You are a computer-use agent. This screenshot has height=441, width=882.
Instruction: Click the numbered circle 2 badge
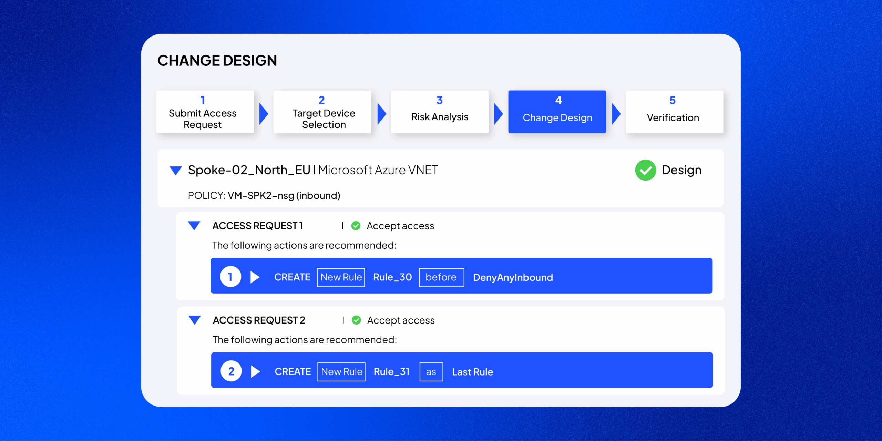click(231, 371)
